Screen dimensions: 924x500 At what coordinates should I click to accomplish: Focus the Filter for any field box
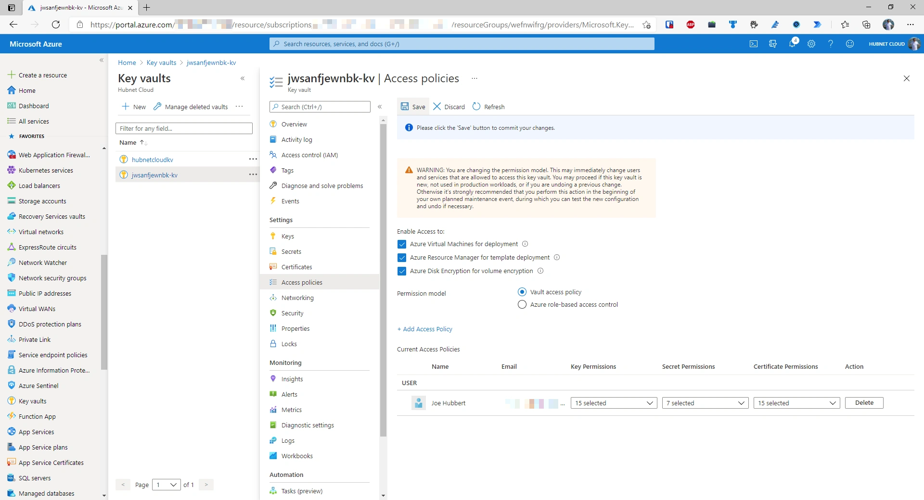coord(184,128)
